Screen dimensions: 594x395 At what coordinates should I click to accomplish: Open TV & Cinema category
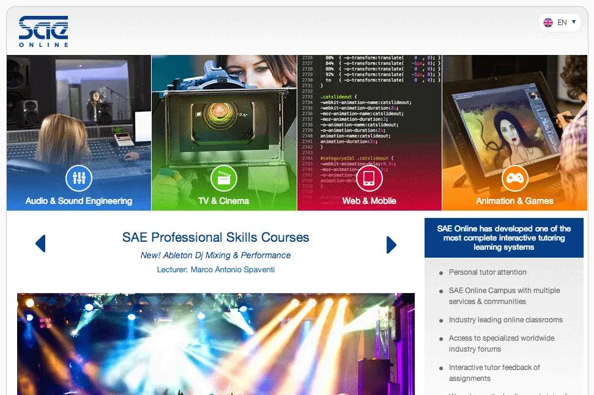224,132
